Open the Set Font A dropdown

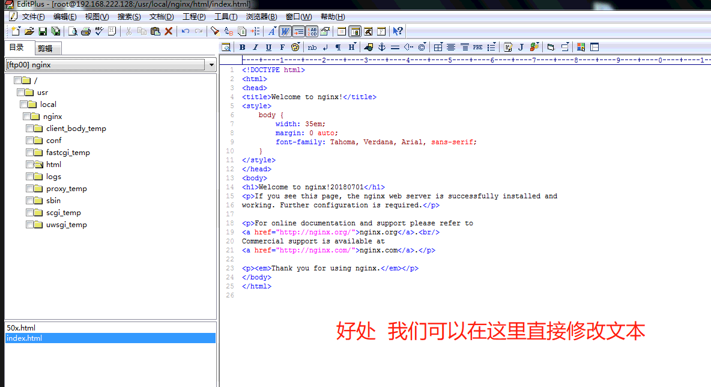tap(271, 31)
